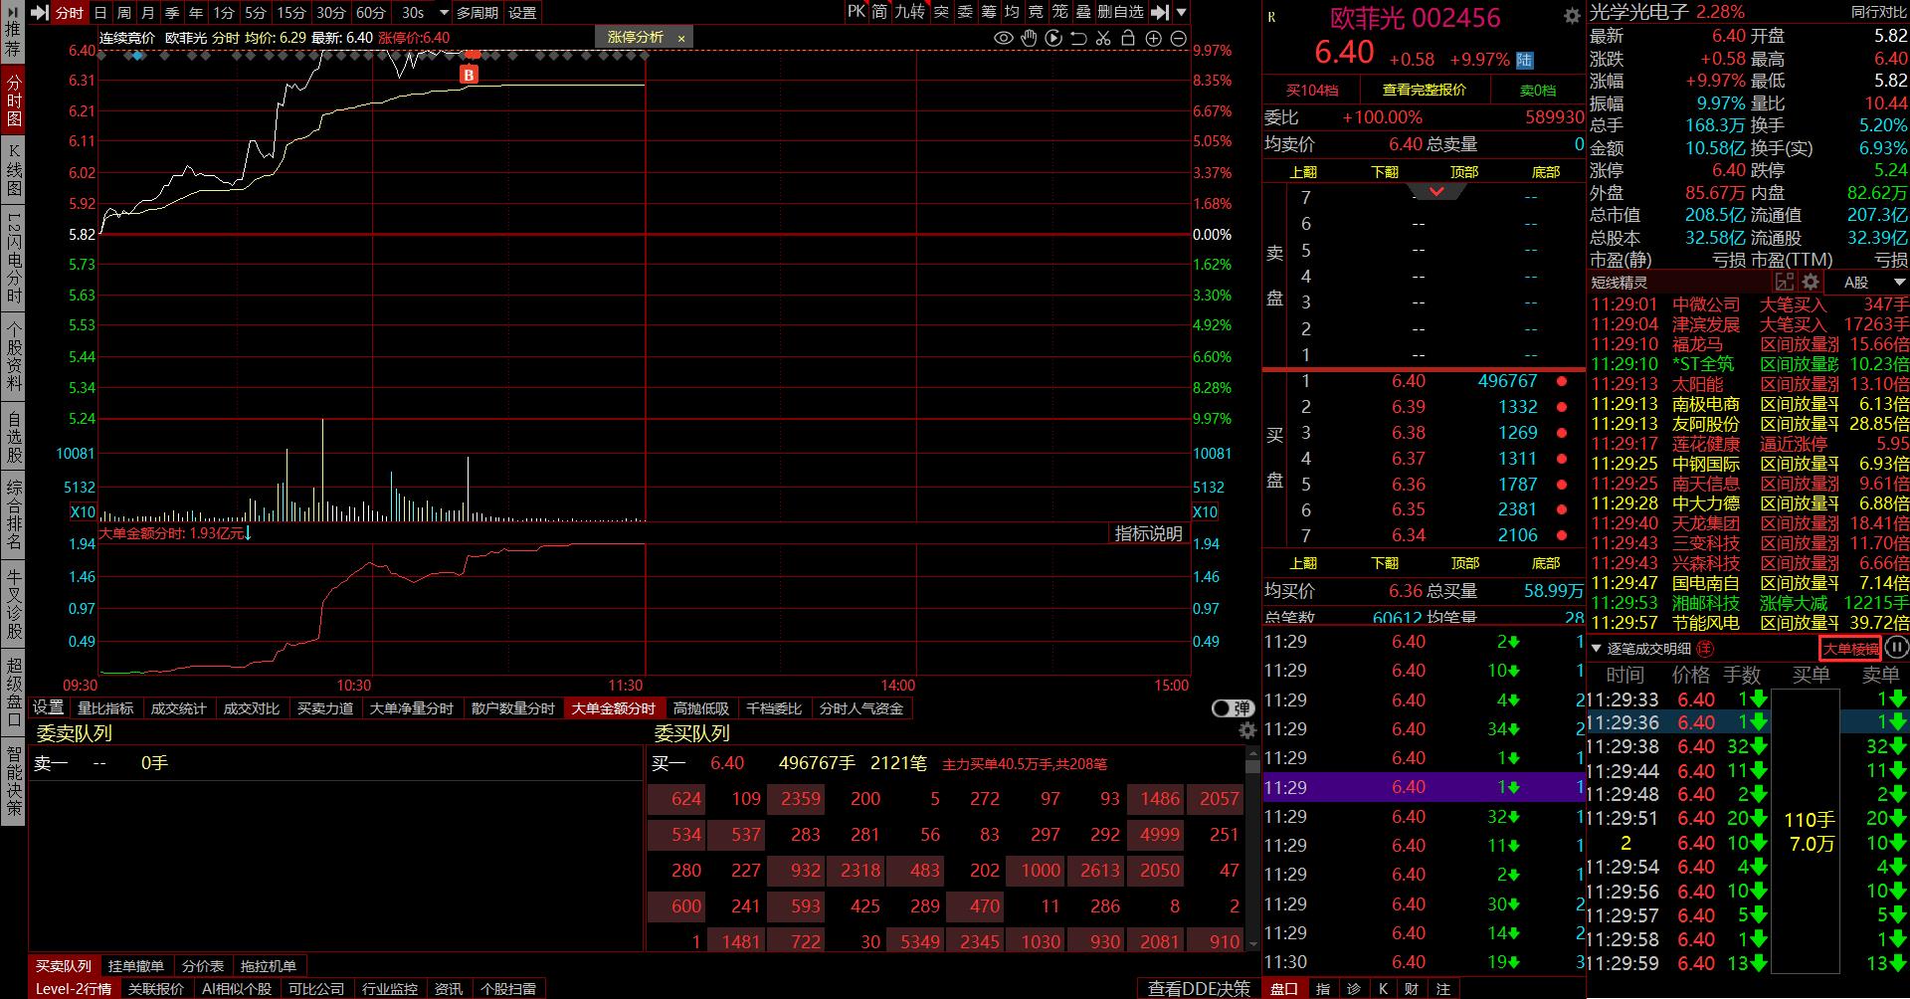
Task: Click 查看完整报价 link
Action: point(1425,90)
